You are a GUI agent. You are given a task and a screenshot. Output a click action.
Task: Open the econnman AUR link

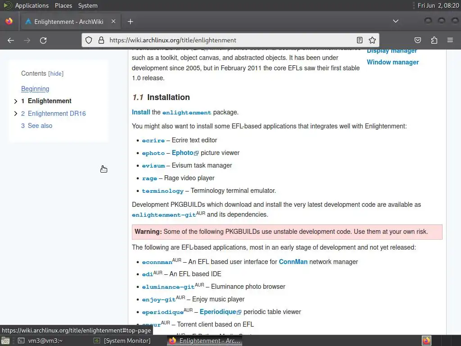pyautogui.click(x=157, y=262)
